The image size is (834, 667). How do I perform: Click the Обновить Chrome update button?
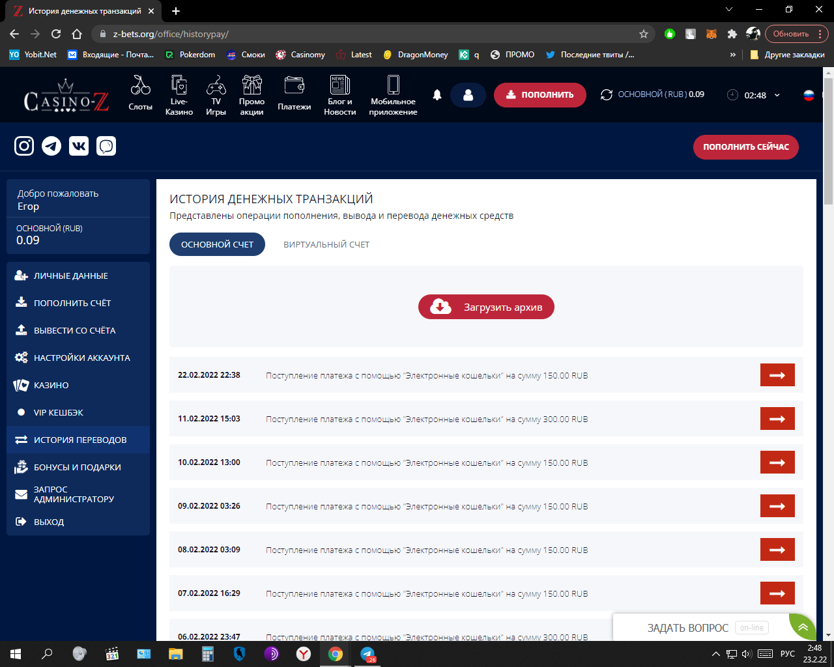791,34
